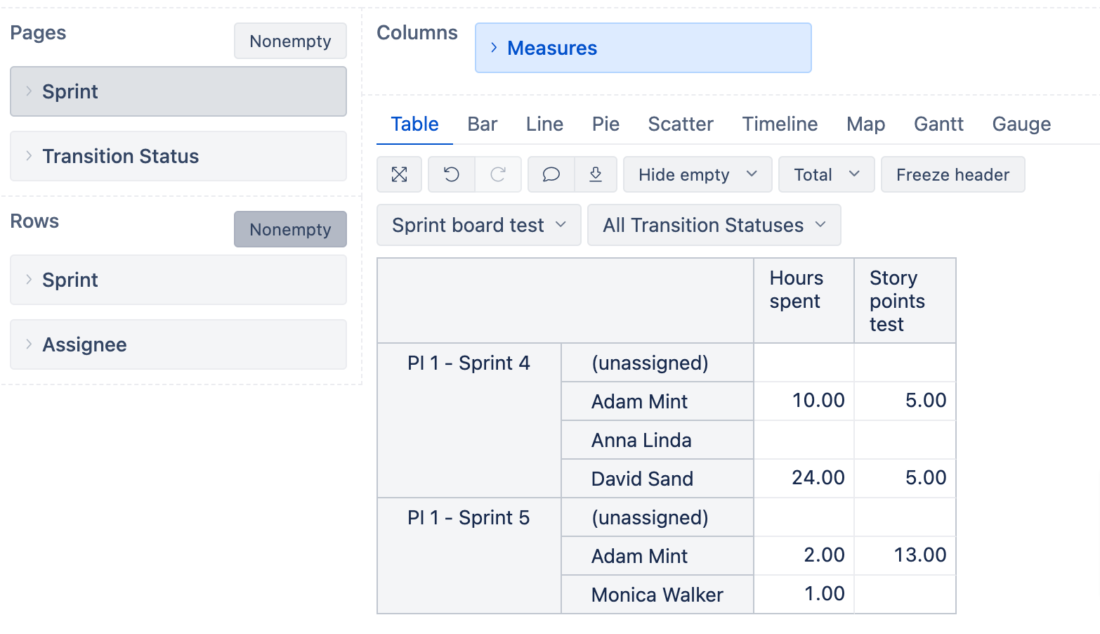Undo the last report change
The height and width of the screenshot is (634, 1100).
[451, 174]
